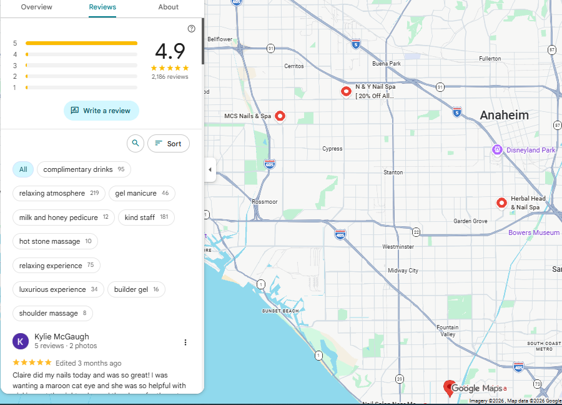Click the Write a review button
Screen dimensions: 562x405
click(x=101, y=111)
